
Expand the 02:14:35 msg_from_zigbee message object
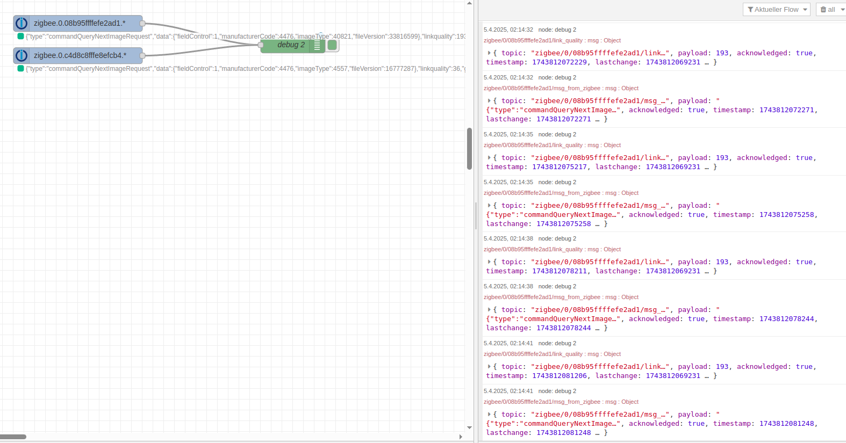point(489,206)
